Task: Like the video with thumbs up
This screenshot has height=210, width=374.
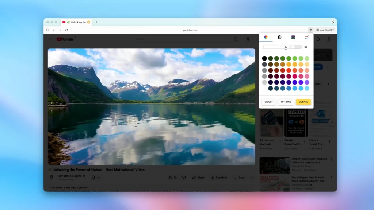Action: pos(171,178)
